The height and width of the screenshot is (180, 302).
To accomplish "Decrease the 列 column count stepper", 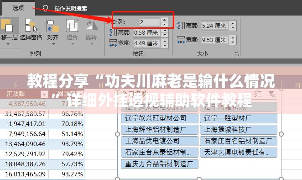I will click(x=164, y=24).
